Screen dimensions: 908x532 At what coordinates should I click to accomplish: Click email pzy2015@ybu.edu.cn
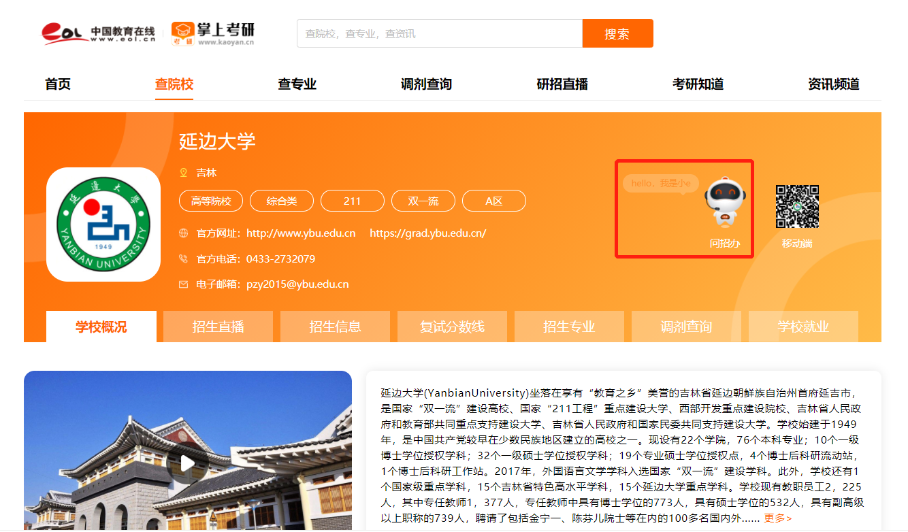coord(297,284)
